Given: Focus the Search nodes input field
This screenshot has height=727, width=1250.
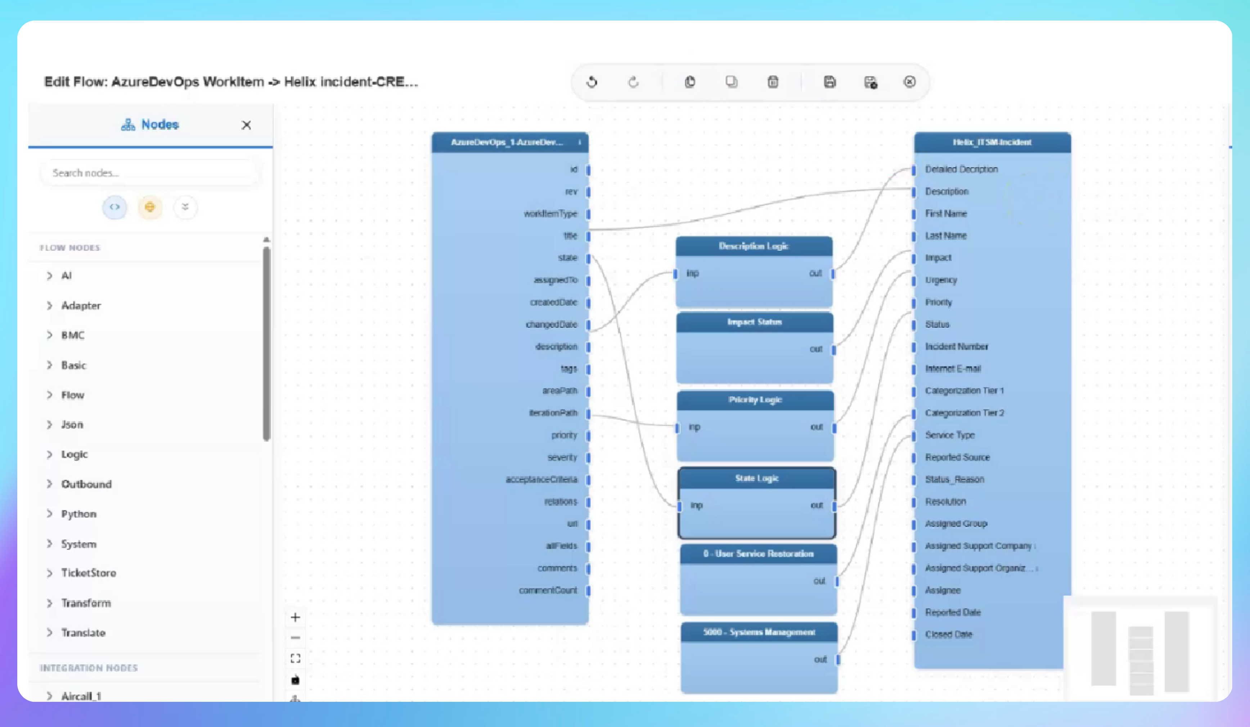Looking at the screenshot, I should tap(149, 173).
